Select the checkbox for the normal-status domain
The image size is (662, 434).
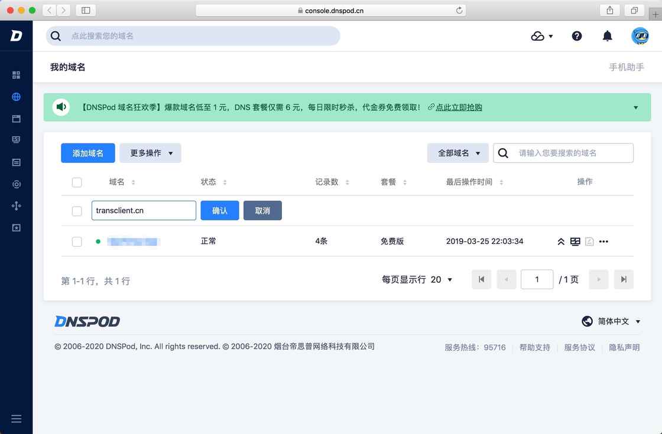[77, 242]
